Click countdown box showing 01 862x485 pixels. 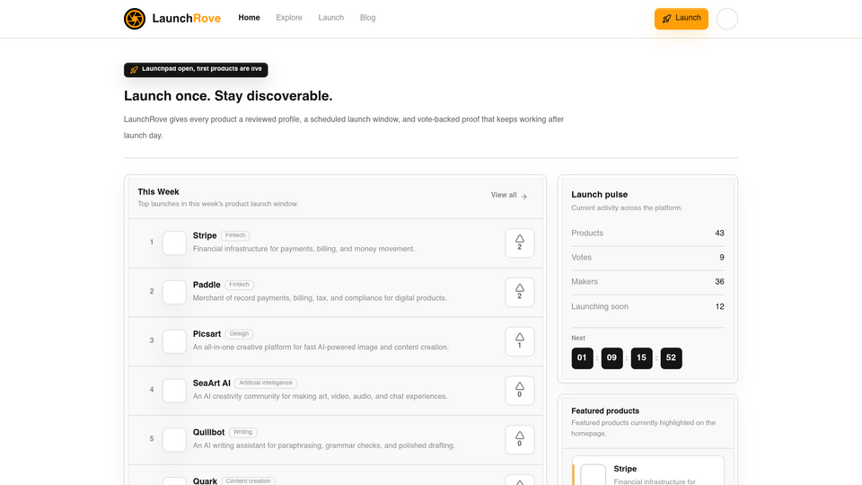[582, 358]
